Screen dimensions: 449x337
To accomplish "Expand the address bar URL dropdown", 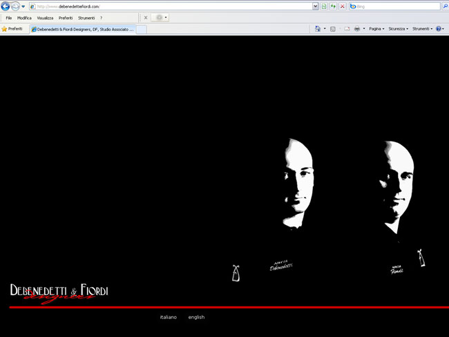I will coord(315,6).
